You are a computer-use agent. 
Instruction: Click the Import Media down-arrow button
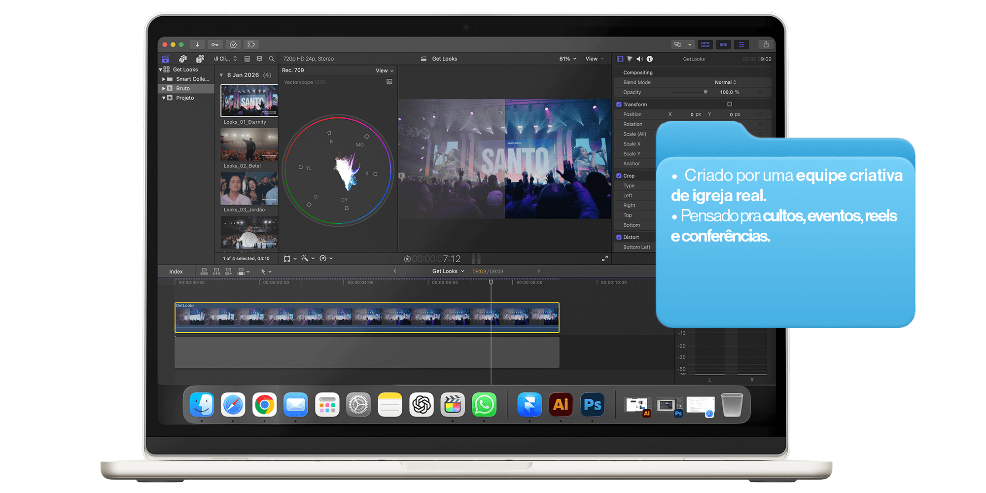click(197, 44)
